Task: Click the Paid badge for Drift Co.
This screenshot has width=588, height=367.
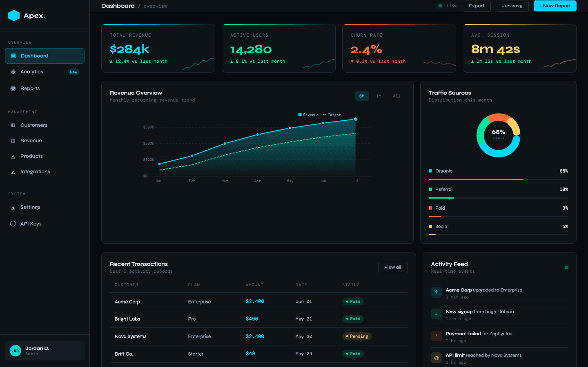Action: tap(353, 354)
